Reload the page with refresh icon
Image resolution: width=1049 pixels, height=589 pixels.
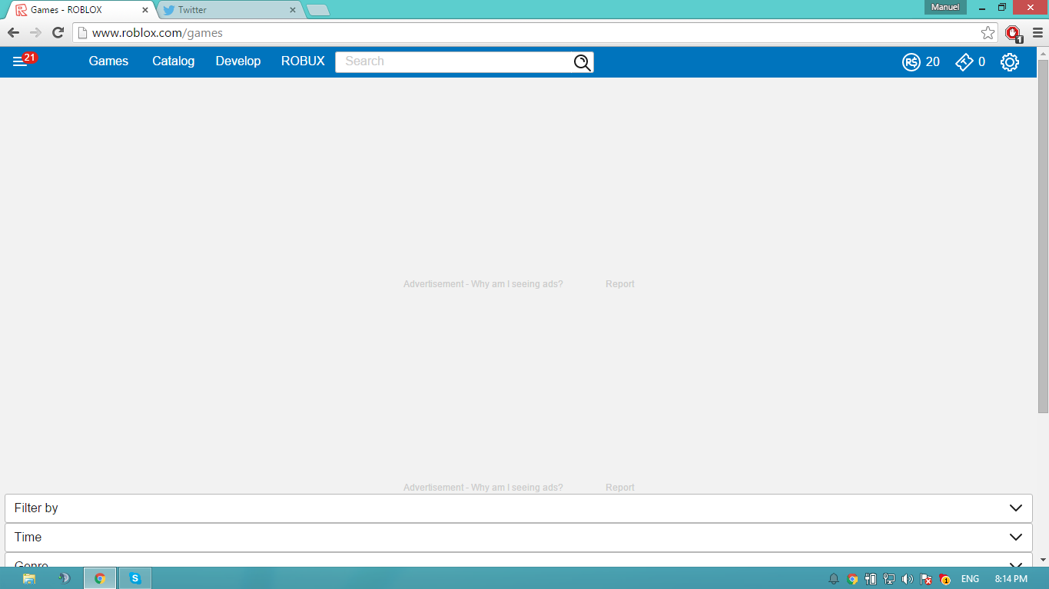tap(58, 32)
